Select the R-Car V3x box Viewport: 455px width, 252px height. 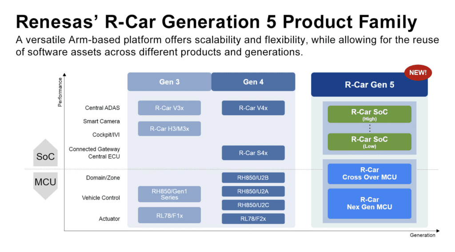169,108
